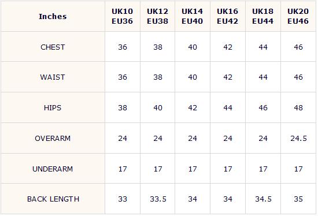Click the UNDERARM row label
The width and height of the screenshot is (318, 216).
(53, 169)
